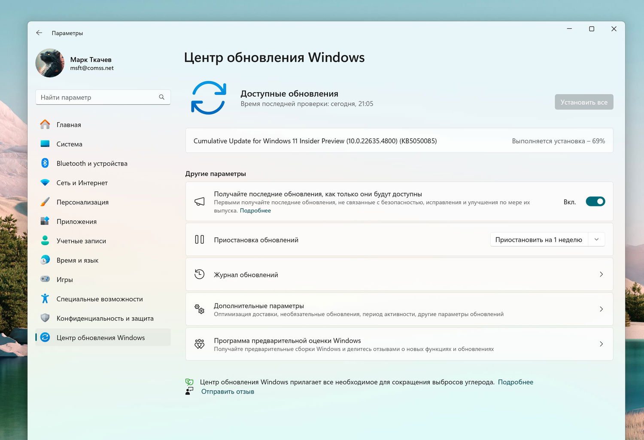Open the Подробнее link under latest updates
This screenshot has height=440, width=644.
(255, 210)
